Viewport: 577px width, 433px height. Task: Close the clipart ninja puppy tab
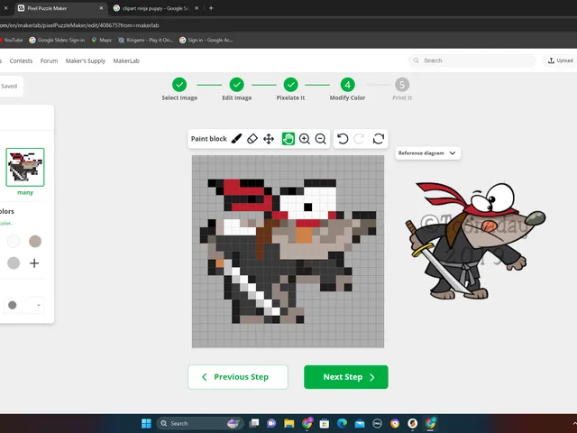(197, 8)
